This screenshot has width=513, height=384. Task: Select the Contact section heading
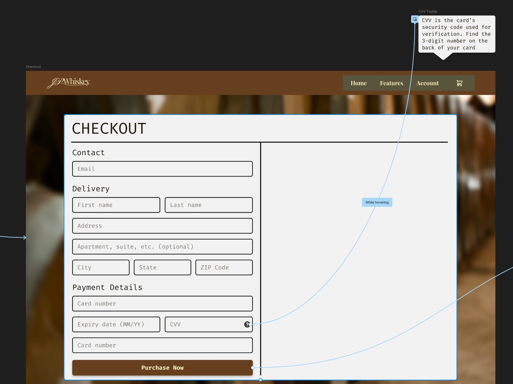click(x=89, y=152)
